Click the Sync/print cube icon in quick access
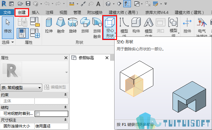Viewport: 212px width, 130px height. 36,4
